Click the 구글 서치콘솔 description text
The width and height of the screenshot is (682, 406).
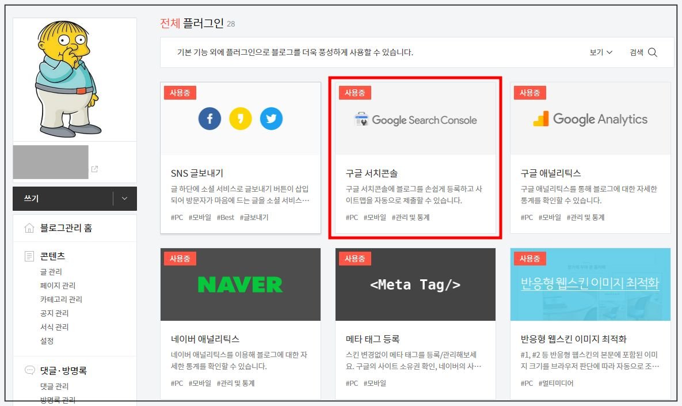click(414, 195)
